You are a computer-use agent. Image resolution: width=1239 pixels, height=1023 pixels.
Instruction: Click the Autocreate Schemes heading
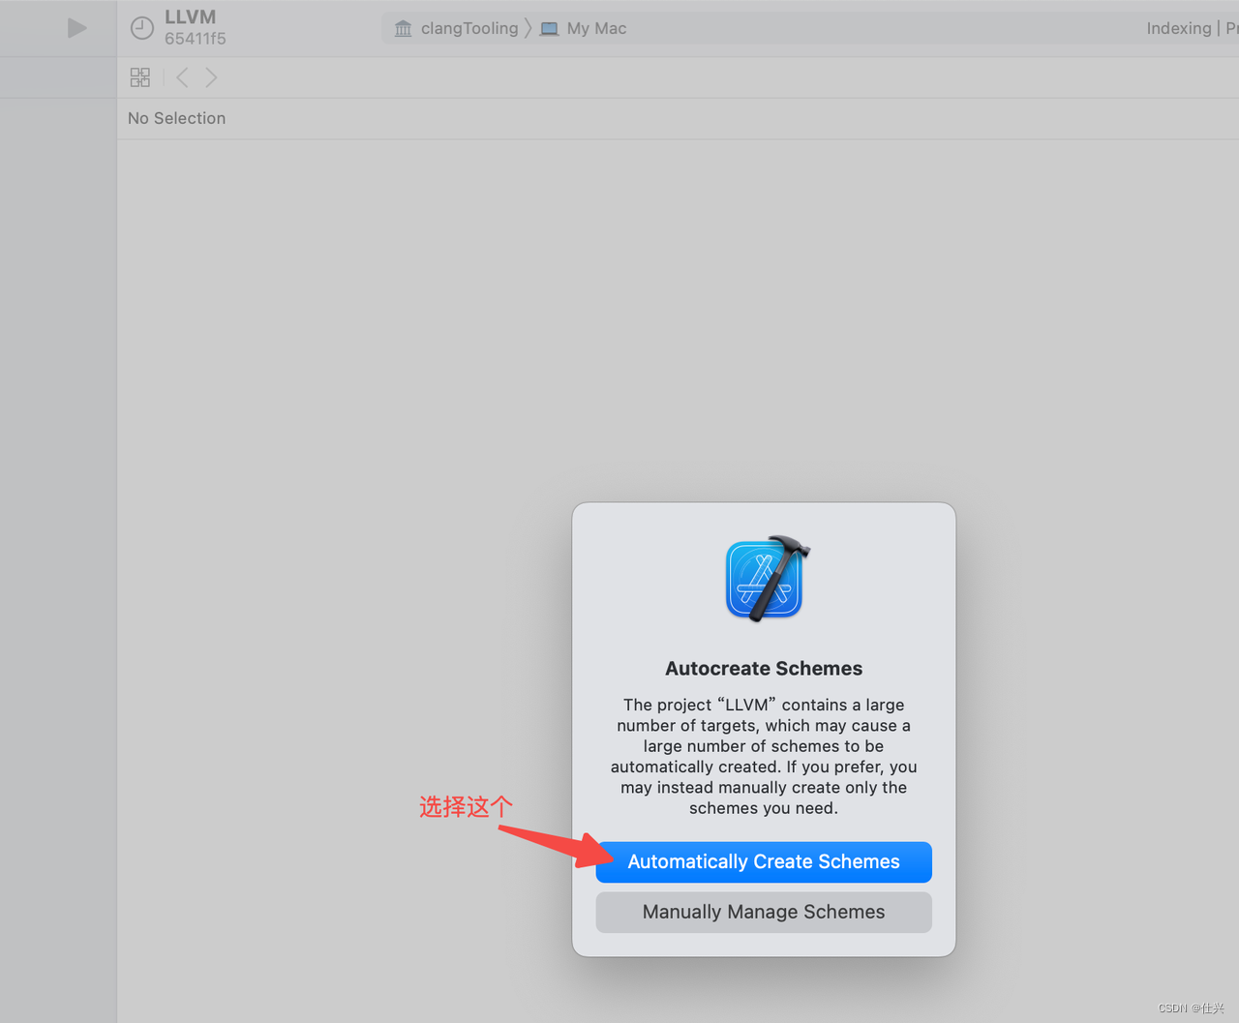point(764,668)
